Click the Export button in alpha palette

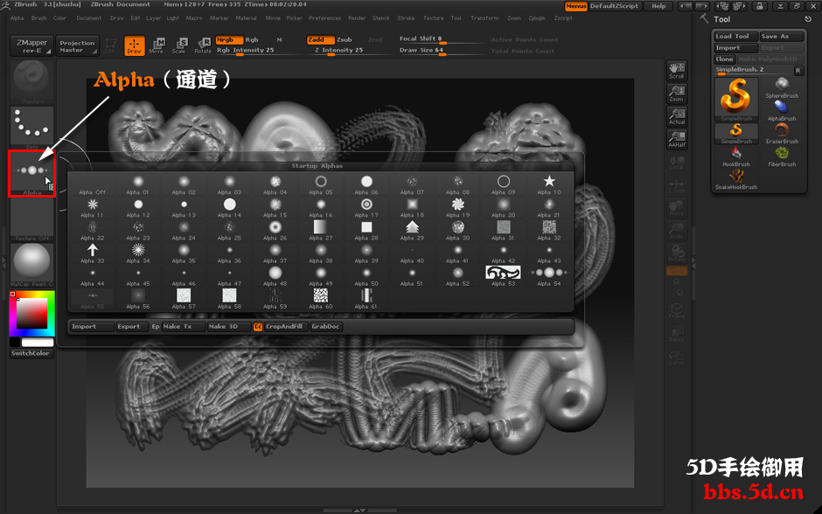pyautogui.click(x=131, y=326)
